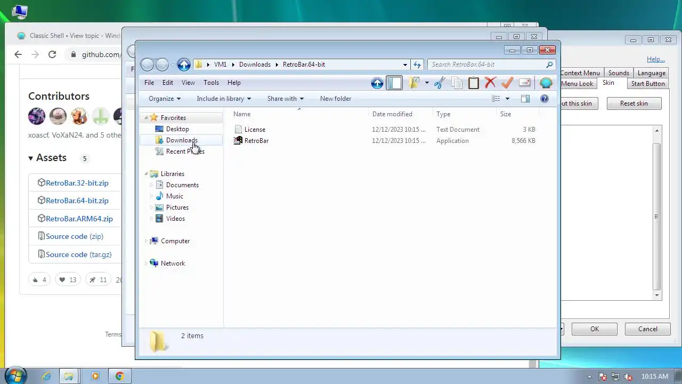Click the Paste clipboard icon

[474, 83]
